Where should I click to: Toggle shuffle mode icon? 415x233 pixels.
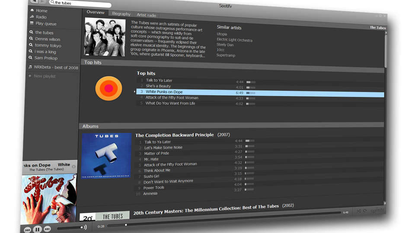pos(358,211)
